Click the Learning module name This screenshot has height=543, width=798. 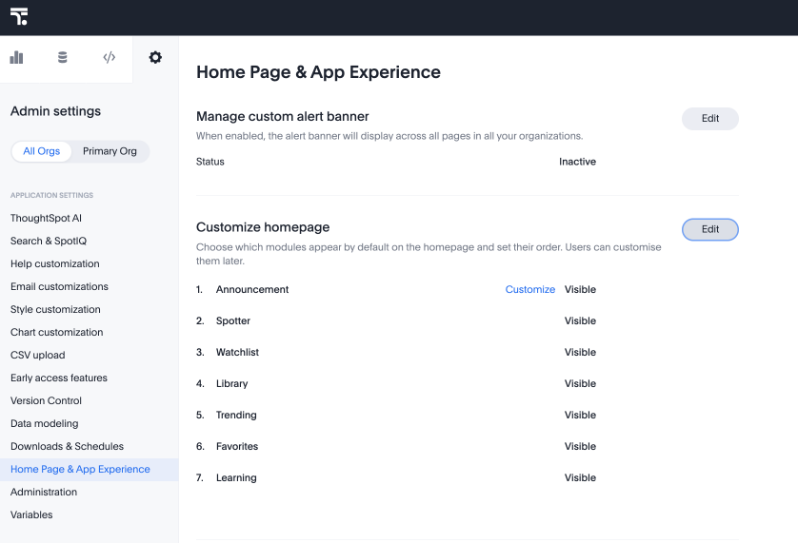click(236, 478)
